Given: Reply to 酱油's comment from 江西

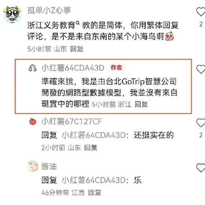Looking at the screenshot, I should (95, 193).
